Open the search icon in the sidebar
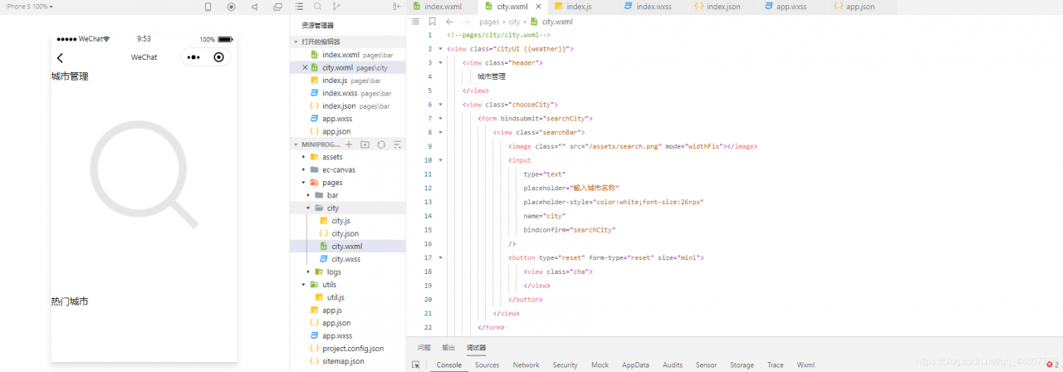 (x=318, y=7)
